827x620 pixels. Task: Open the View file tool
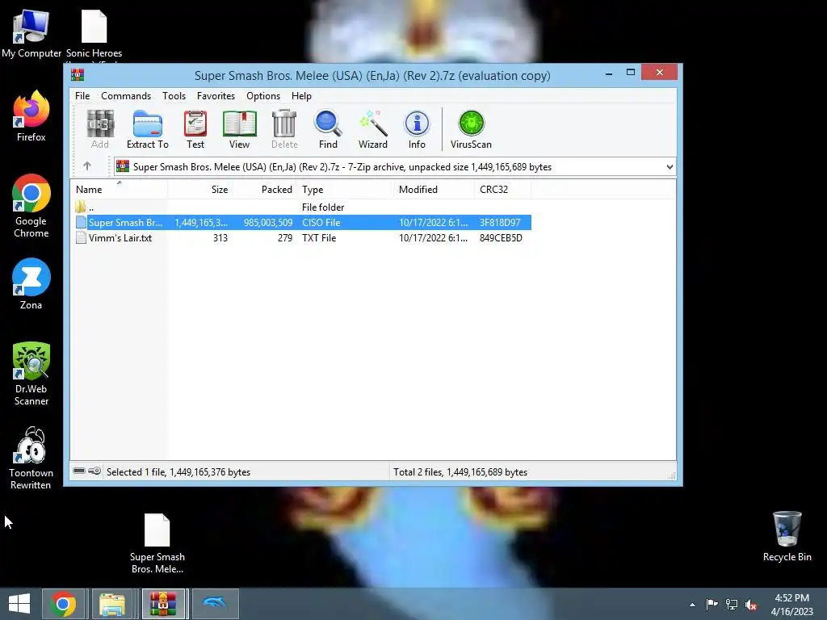[x=239, y=129]
